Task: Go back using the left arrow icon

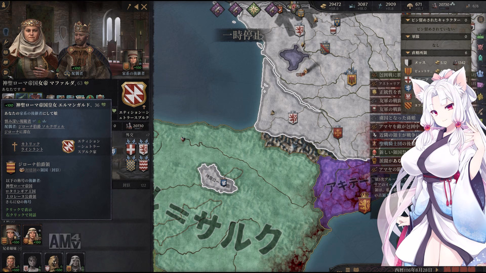Action: click(136, 7)
